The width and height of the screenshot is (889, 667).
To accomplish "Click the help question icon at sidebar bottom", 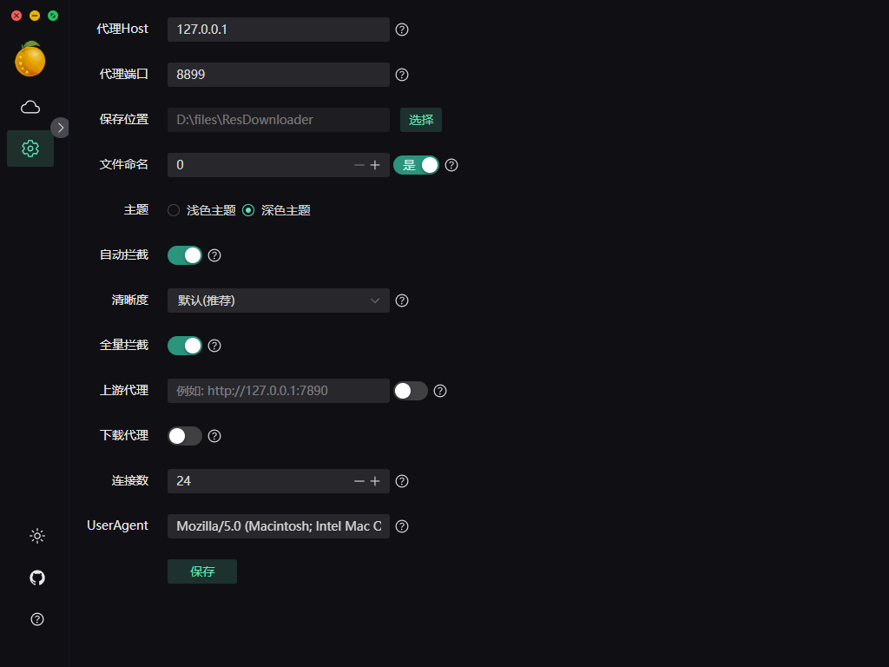I will click(36, 619).
